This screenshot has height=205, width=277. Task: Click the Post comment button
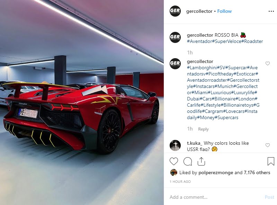click(269, 197)
